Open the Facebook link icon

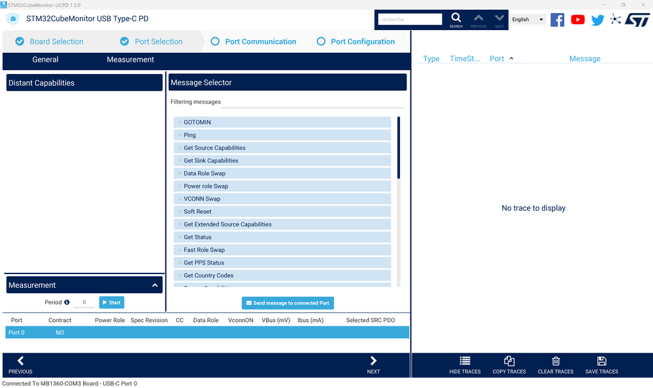click(x=557, y=20)
